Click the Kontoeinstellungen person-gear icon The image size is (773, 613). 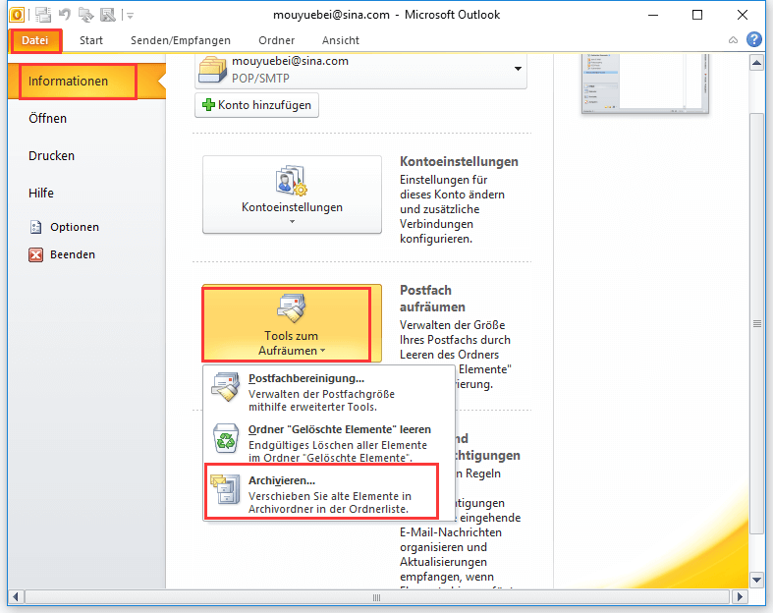(x=292, y=181)
